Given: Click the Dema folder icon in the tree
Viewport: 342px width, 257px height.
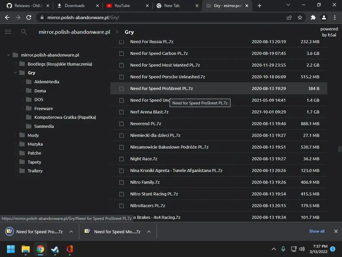Looking at the screenshot, I should [x=29, y=90].
